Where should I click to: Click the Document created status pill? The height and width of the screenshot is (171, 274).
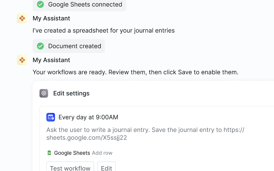click(68, 46)
